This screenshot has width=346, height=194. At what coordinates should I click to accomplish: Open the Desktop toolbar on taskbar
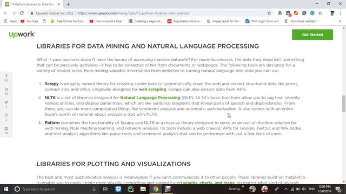pyautogui.click(x=234, y=189)
